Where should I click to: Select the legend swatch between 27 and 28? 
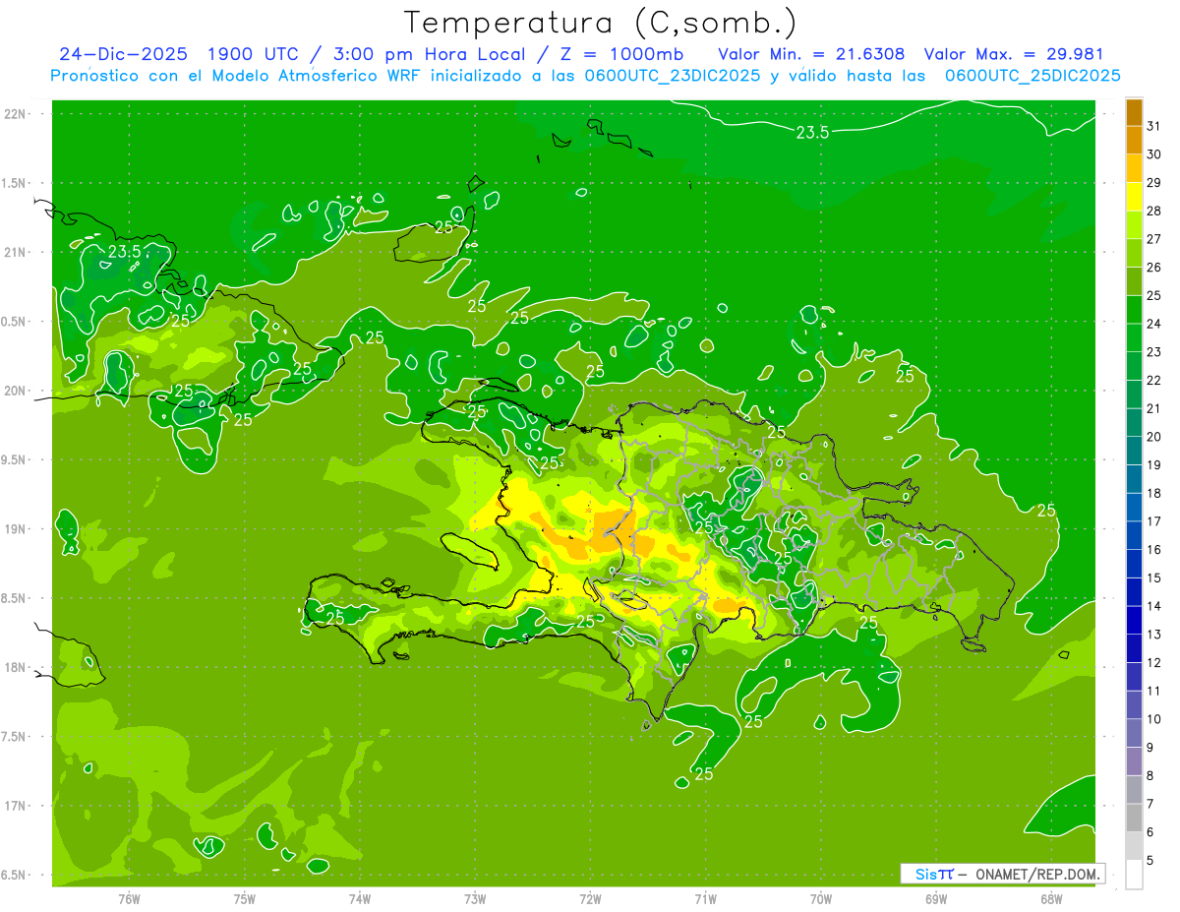1134,225
